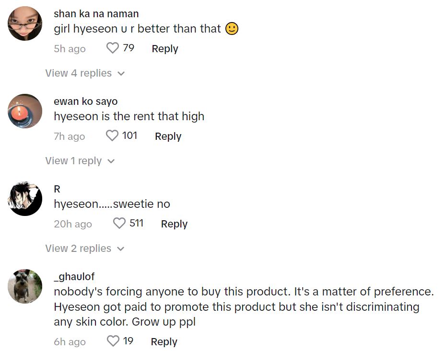
Task: Open the username 'ewan ko sayo'
Action: click(85, 102)
